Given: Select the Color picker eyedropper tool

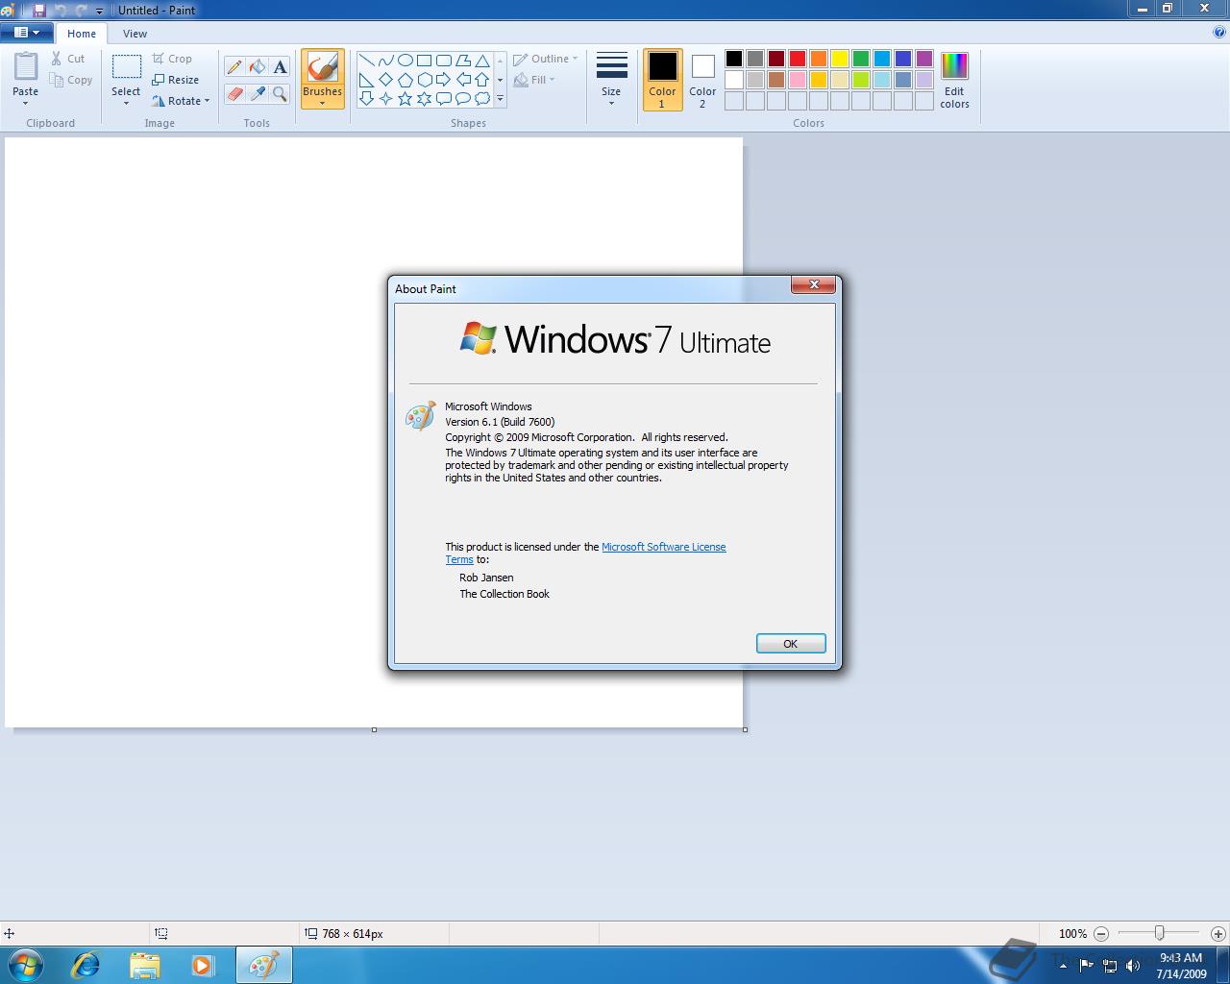Looking at the screenshot, I should tap(257, 93).
